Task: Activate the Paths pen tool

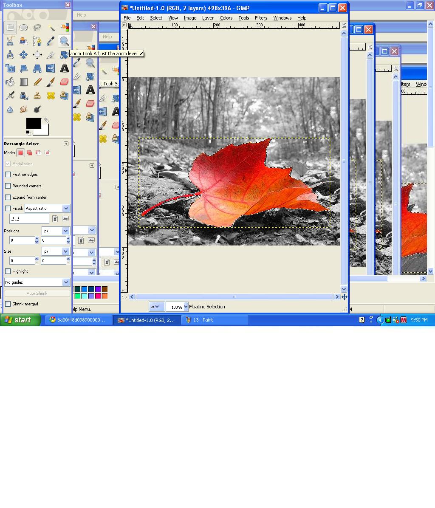Action: pyautogui.click(x=37, y=41)
